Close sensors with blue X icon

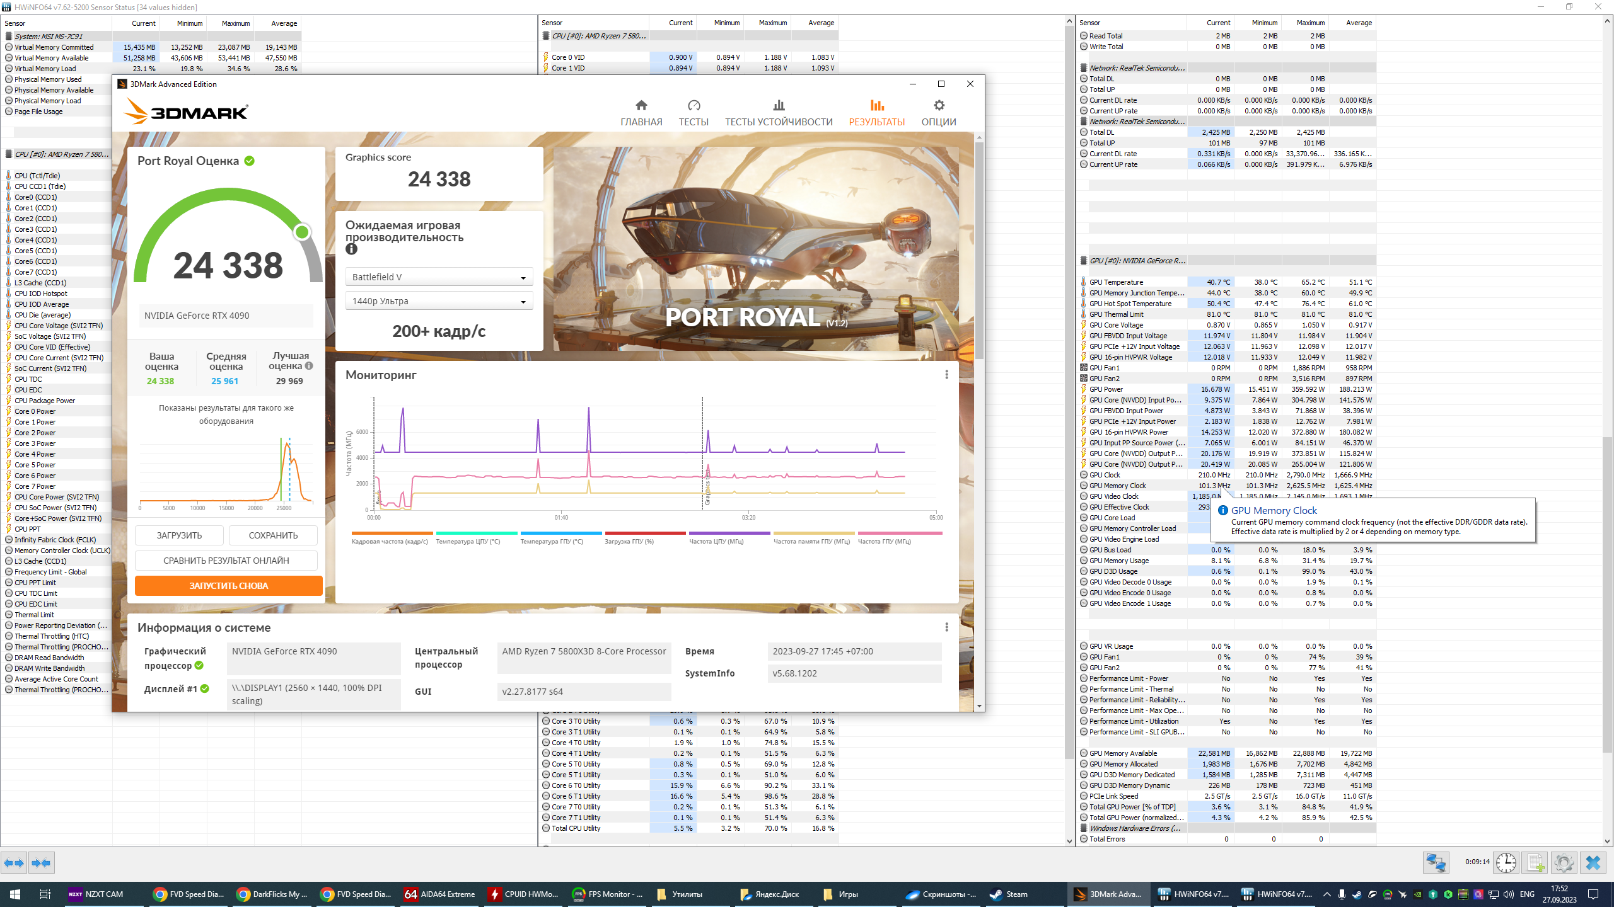(x=1593, y=862)
